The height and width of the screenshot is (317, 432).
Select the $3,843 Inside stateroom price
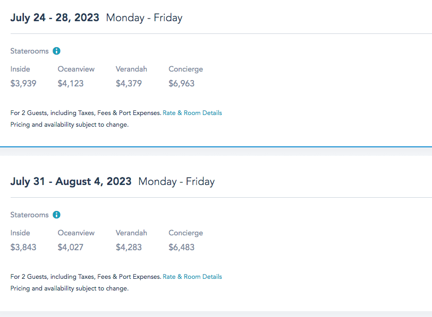point(23,247)
